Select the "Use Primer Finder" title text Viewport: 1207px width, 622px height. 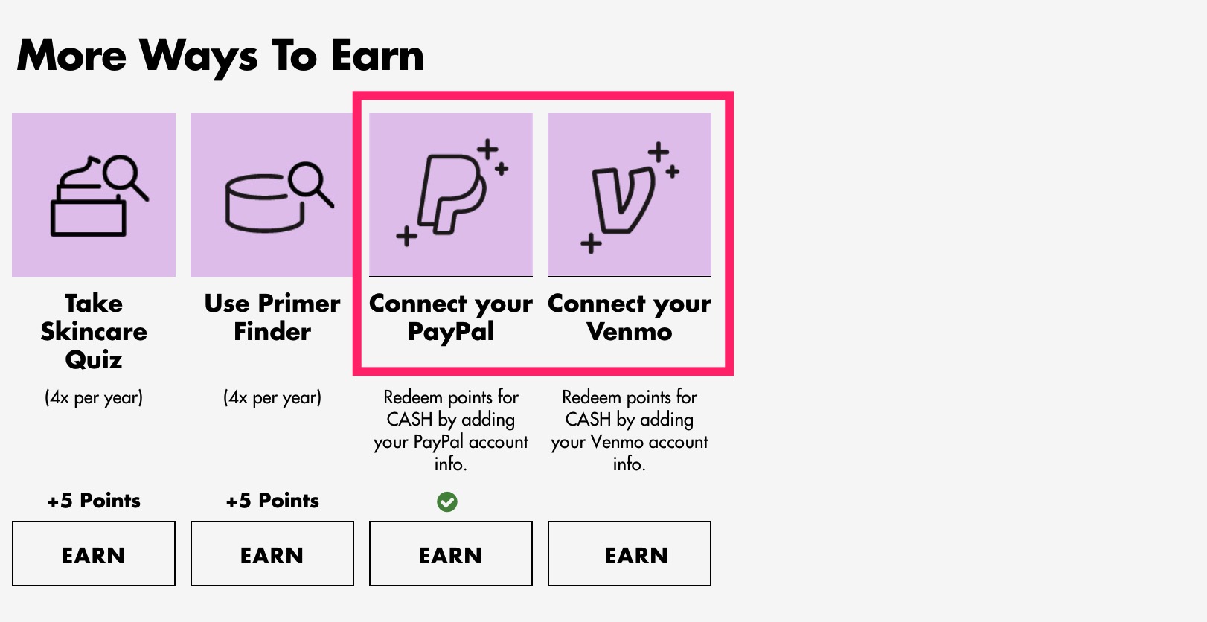pos(272,317)
